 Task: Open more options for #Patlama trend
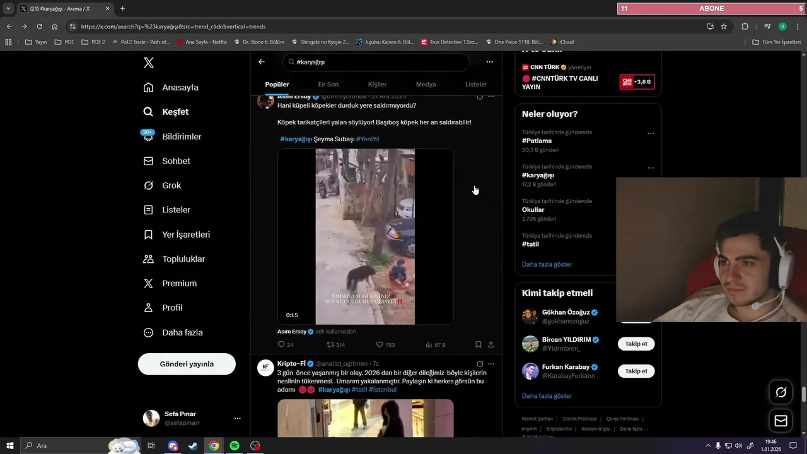pyautogui.click(x=651, y=133)
